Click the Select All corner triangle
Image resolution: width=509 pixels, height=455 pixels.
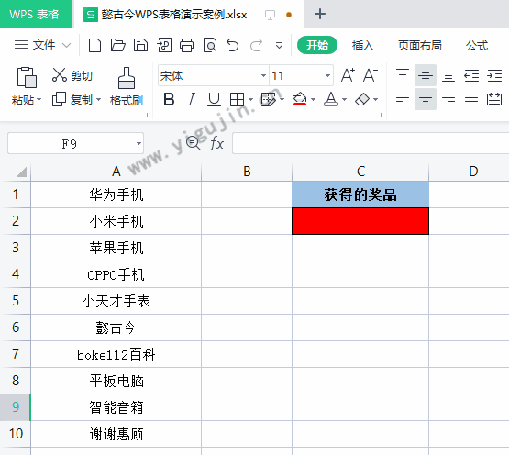tap(21, 172)
